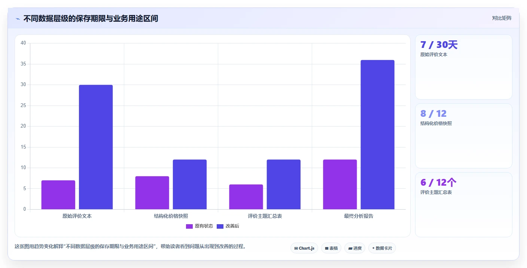Click the 对比矩阵 label in the header
This screenshot has height=268, width=527.
[x=502, y=18]
